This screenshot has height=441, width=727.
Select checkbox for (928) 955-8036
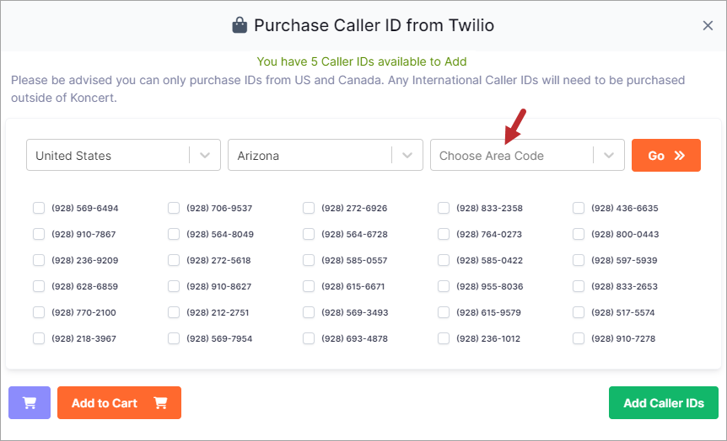tap(444, 286)
